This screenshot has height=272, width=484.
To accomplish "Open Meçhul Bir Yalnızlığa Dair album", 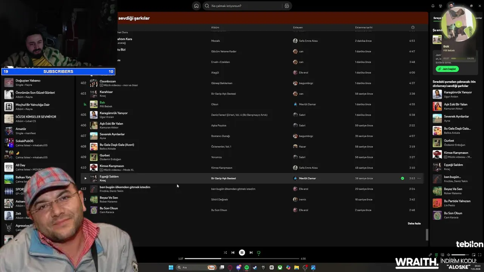I will point(38,107).
